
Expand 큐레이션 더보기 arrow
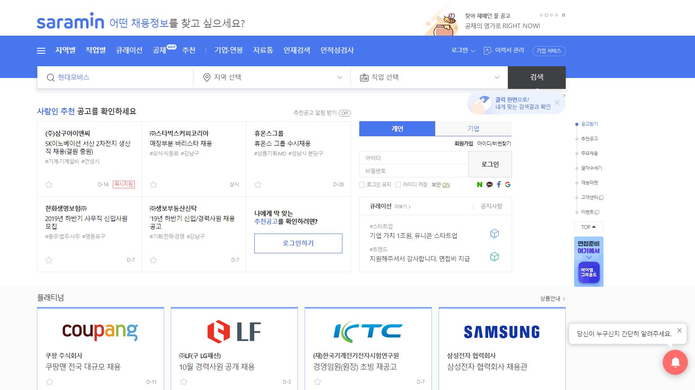pos(403,207)
